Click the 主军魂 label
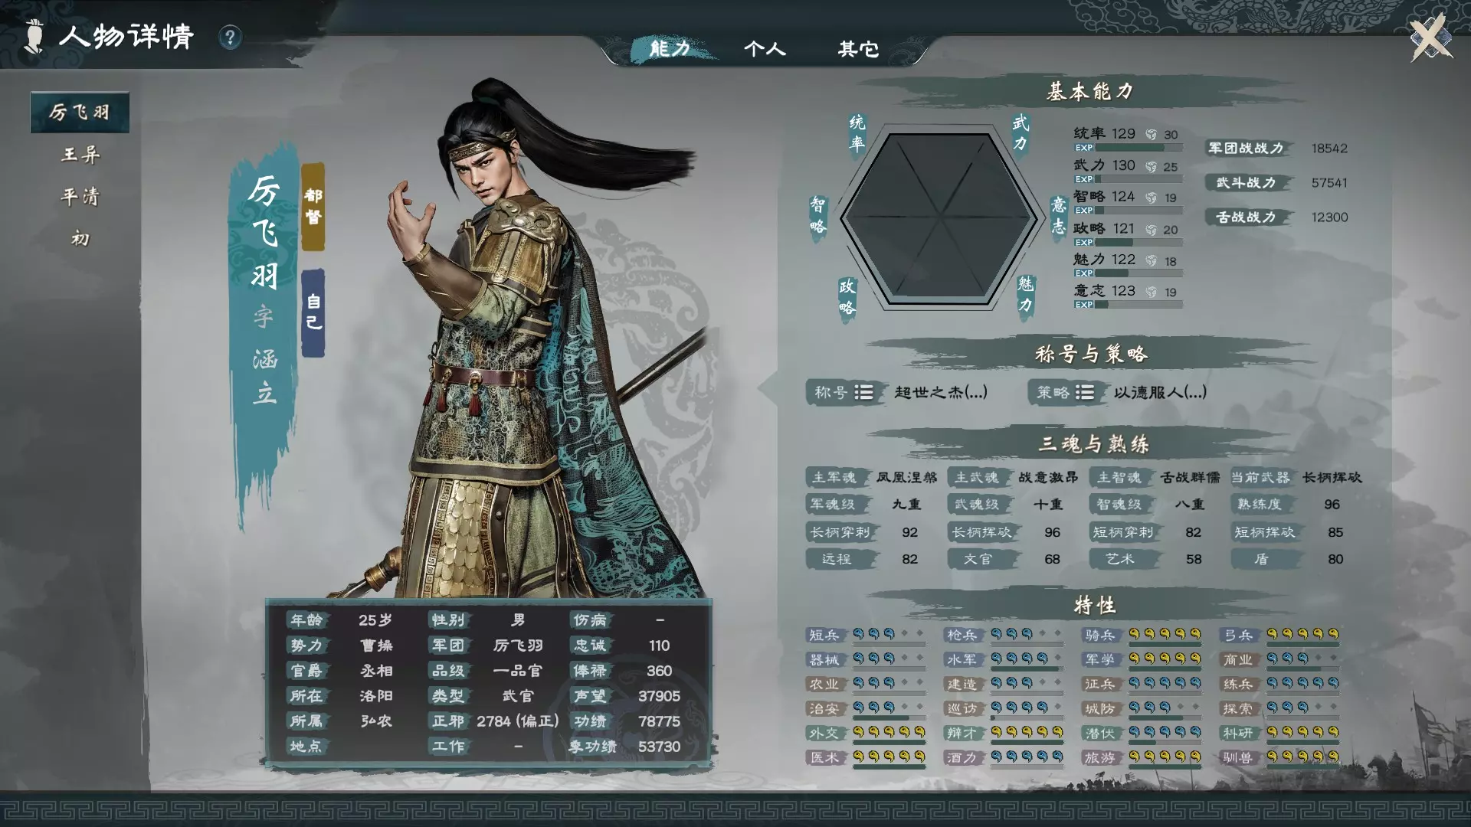 point(833,477)
